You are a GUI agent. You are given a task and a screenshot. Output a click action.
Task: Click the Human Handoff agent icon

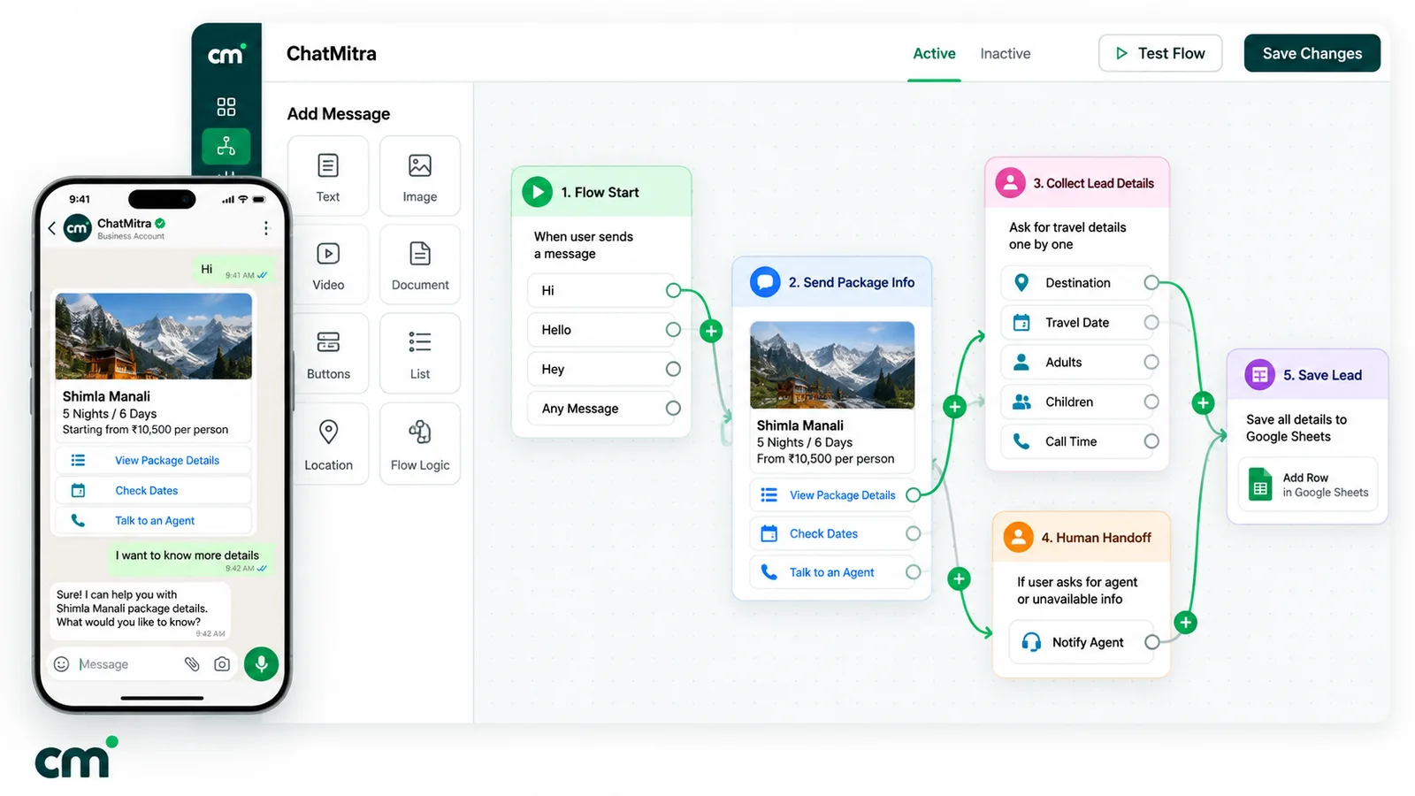1019,537
